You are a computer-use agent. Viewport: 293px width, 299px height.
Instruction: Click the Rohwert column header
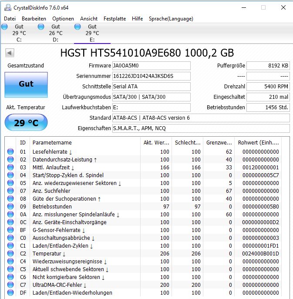point(258,142)
